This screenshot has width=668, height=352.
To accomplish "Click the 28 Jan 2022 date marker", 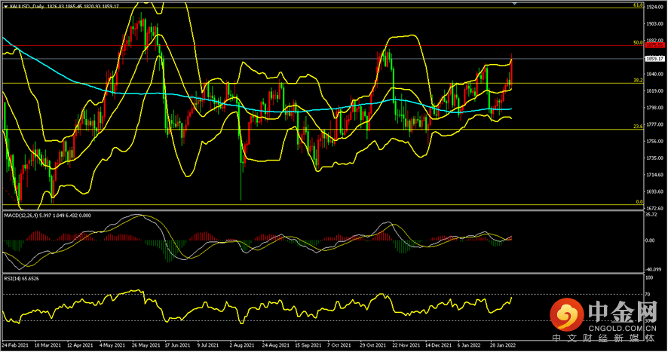I will tap(503, 346).
